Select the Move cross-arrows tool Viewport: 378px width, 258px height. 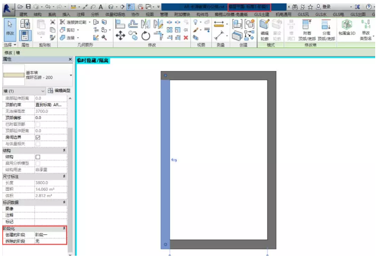click(120, 36)
